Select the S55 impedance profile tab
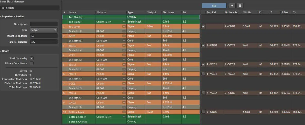The width and height of the screenshot is (305, 125). 214,6
